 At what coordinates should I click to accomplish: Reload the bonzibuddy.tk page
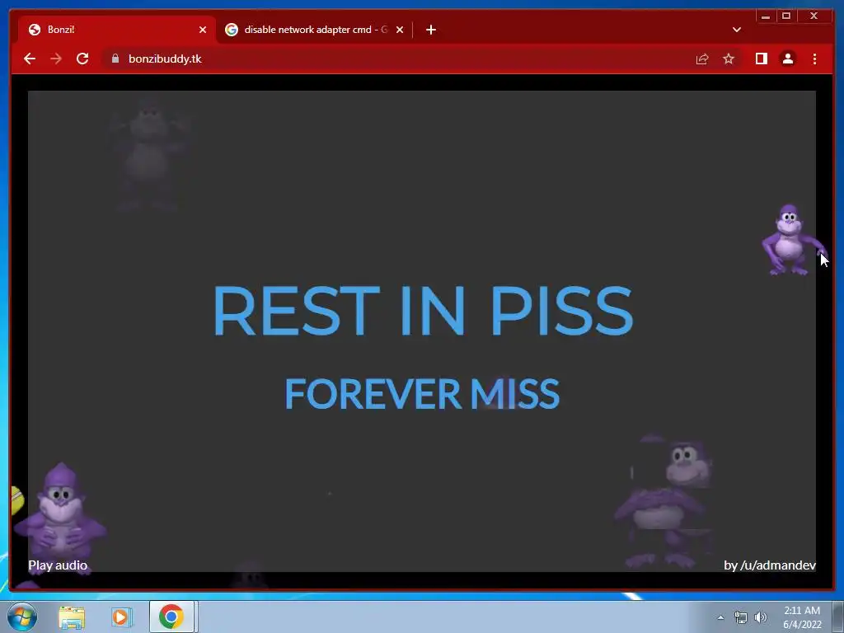tap(82, 59)
